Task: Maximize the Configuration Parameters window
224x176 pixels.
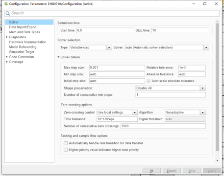Action: coord(205,3)
